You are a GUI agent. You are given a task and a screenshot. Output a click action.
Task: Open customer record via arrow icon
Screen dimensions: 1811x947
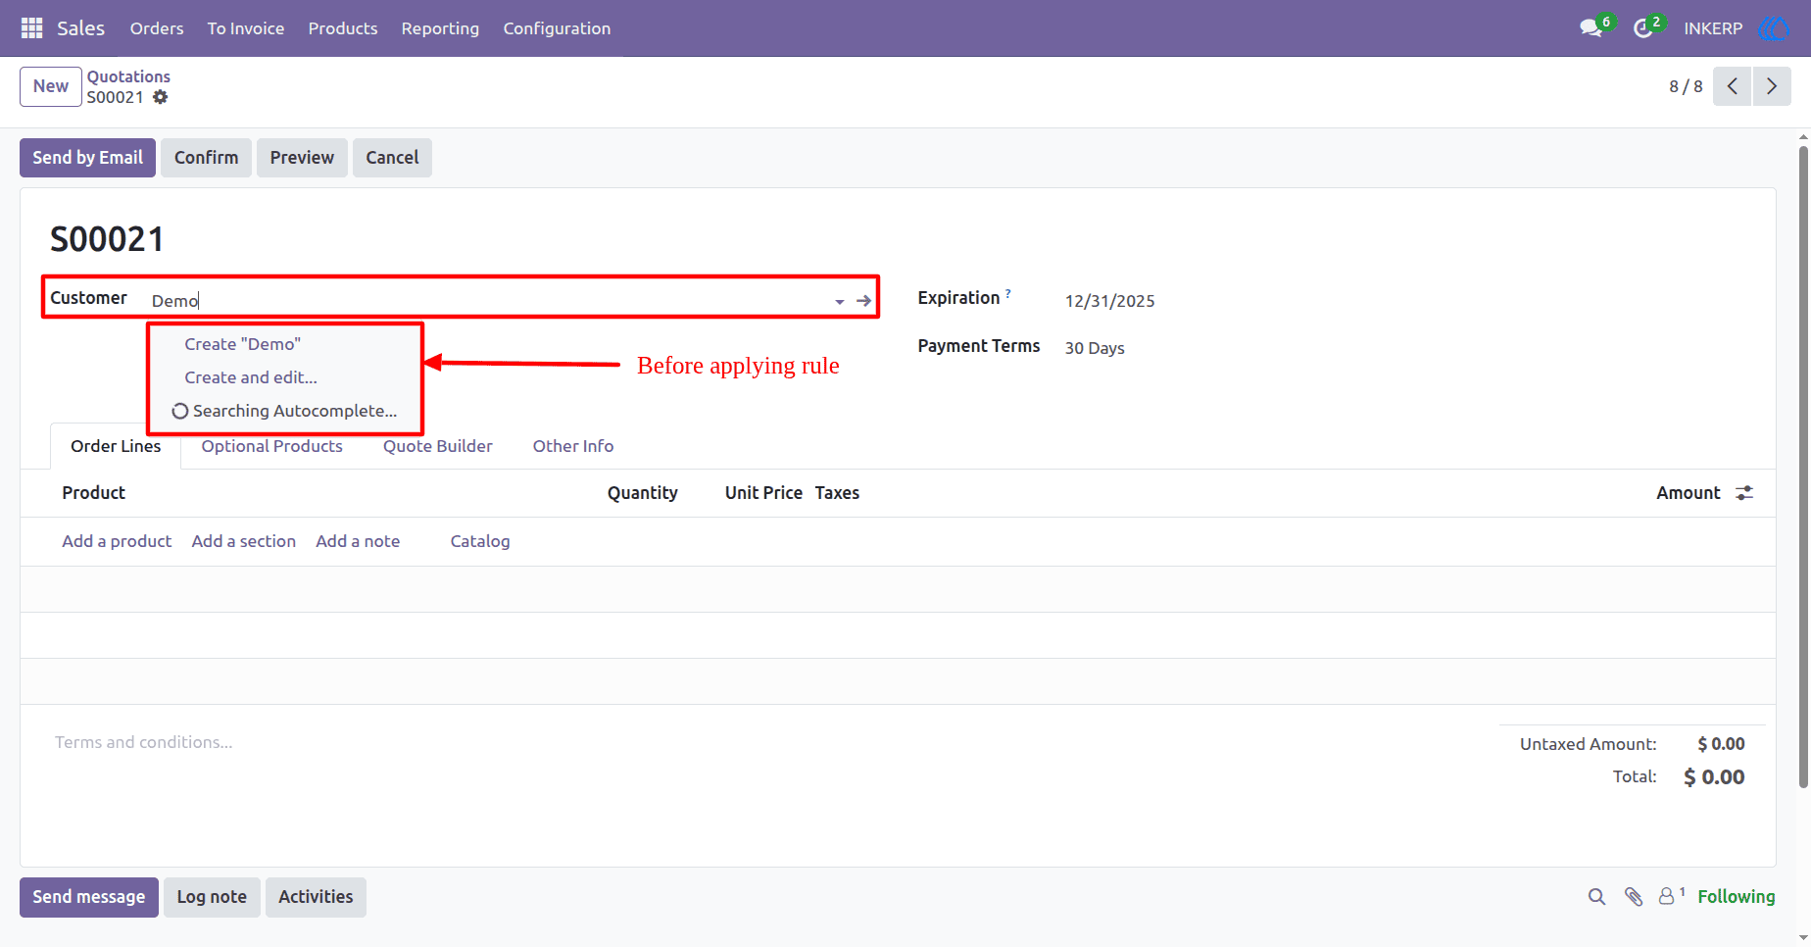click(x=863, y=301)
